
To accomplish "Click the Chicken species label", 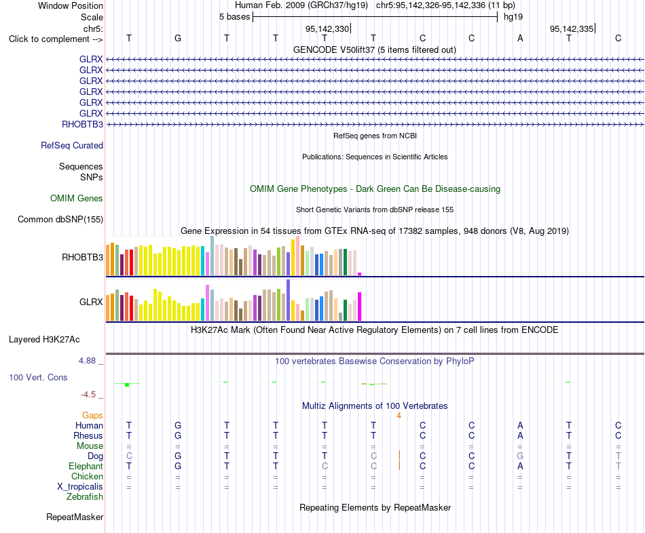I will coord(87,476).
